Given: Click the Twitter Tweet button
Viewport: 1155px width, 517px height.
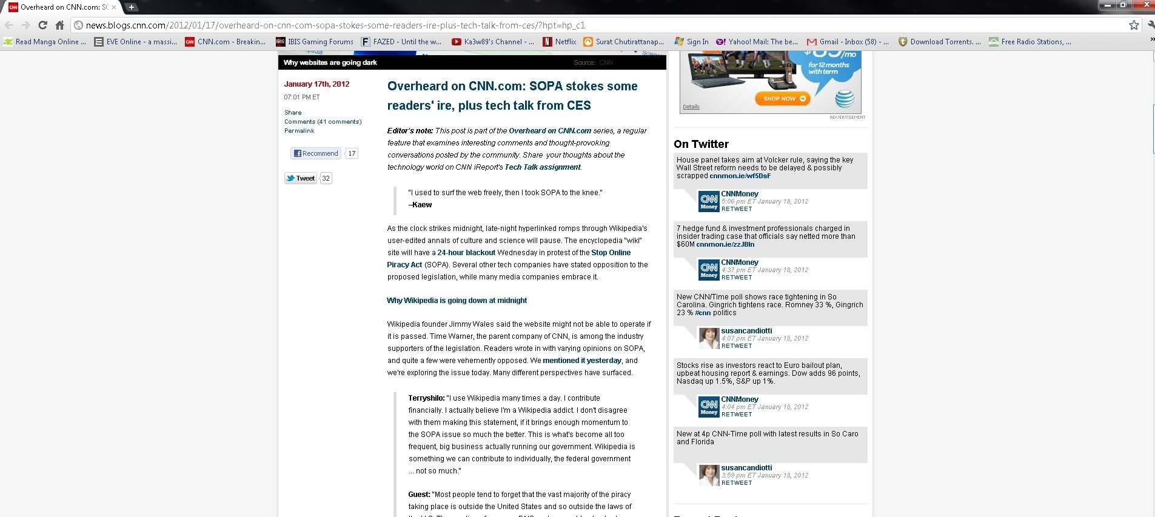Looking at the screenshot, I should 301,178.
